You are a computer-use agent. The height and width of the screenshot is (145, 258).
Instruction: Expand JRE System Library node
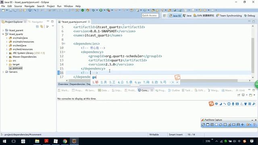point(7,53)
